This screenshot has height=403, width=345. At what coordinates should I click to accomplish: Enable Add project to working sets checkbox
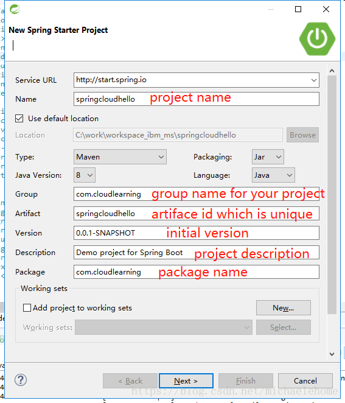[27, 307]
